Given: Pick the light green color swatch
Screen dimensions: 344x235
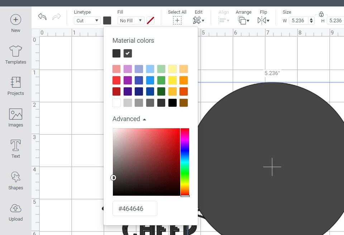Looking at the screenshot, I should 161,69.
